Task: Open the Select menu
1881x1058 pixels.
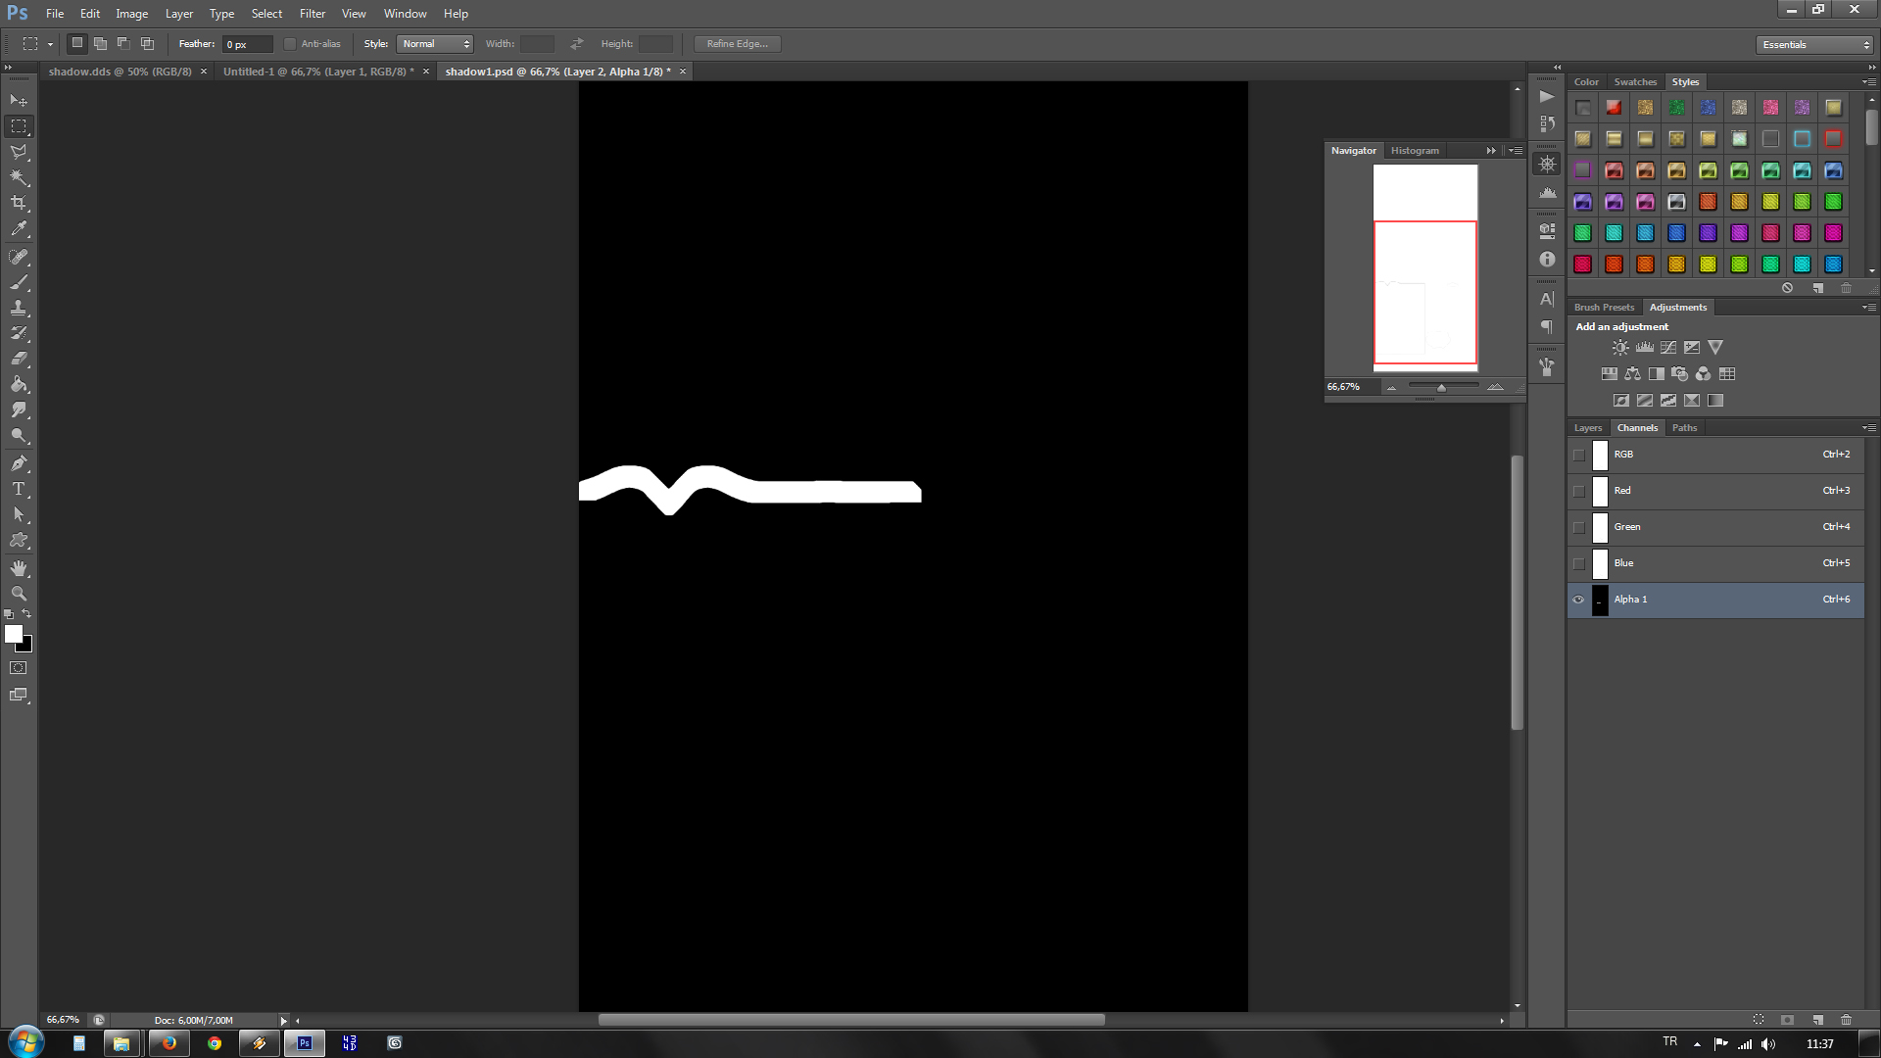Action: tap(266, 14)
